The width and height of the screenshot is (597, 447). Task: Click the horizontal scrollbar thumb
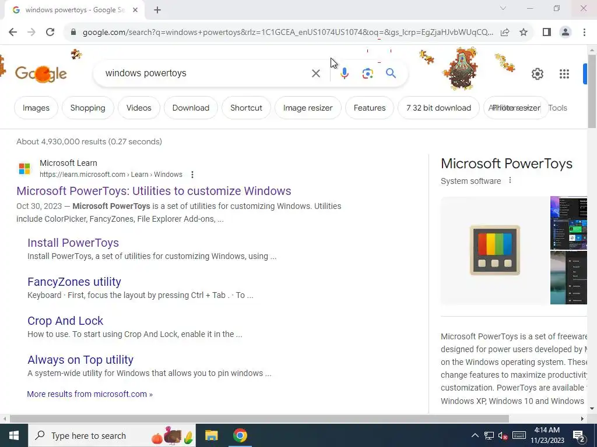tap(259, 419)
